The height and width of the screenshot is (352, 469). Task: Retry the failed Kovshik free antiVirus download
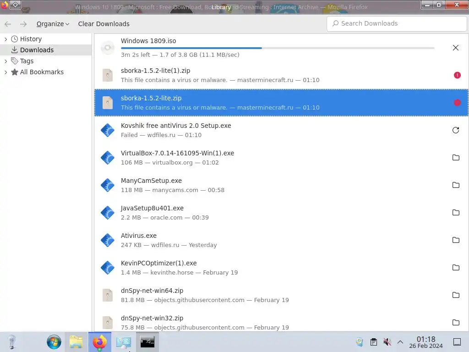[456, 130]
